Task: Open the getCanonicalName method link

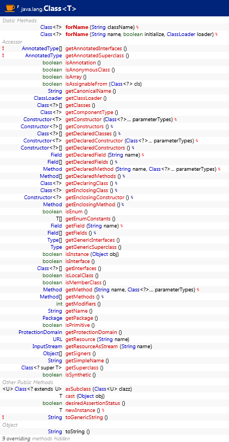Action: coord(88,91)
